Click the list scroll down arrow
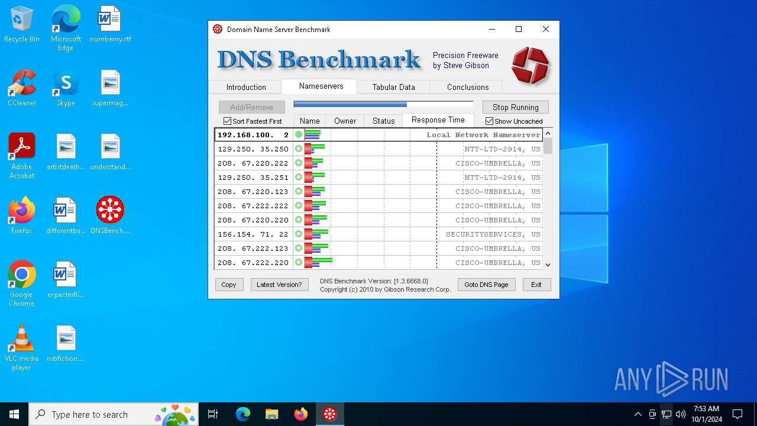757x426 pixels. pyautogui.click(x=548, y=265)
